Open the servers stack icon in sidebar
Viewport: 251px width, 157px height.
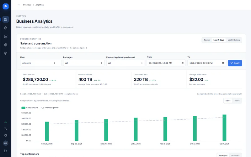pyautogui.click(x=6, y=36)
